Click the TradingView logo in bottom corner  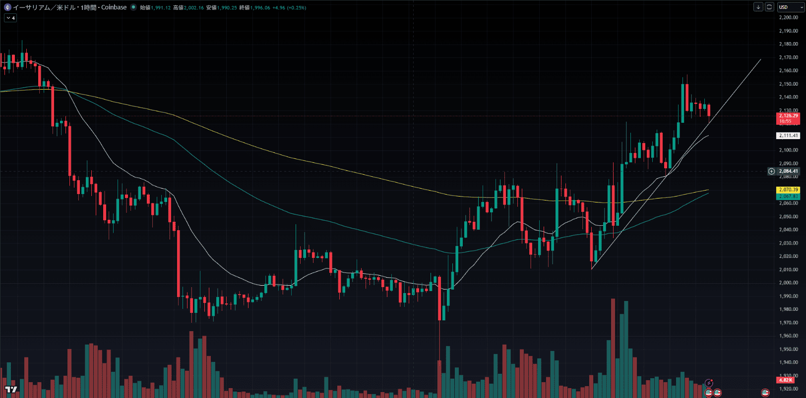tap(11, 390)
